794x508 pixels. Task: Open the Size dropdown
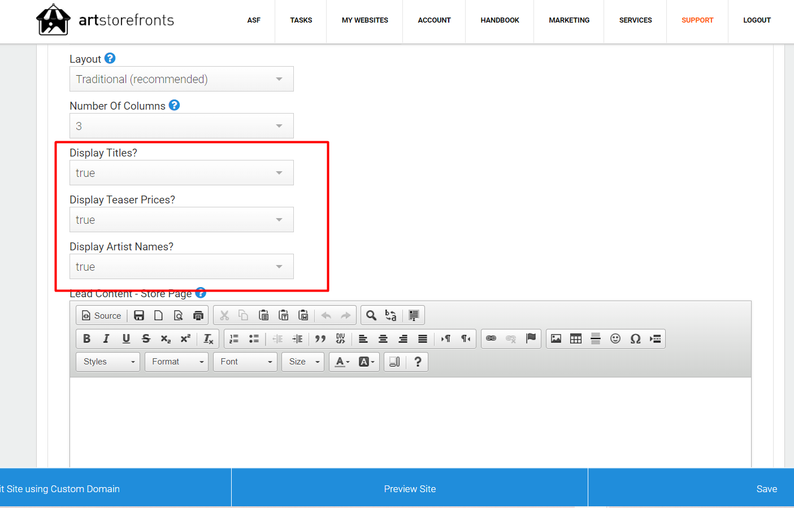(x=303, y=362)
